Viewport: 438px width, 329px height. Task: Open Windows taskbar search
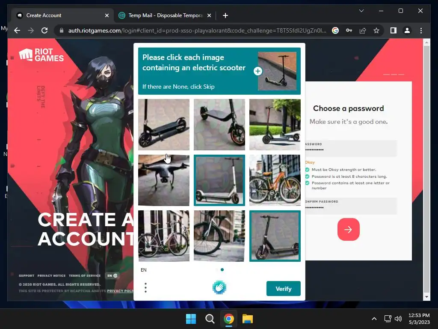(210, 319)
